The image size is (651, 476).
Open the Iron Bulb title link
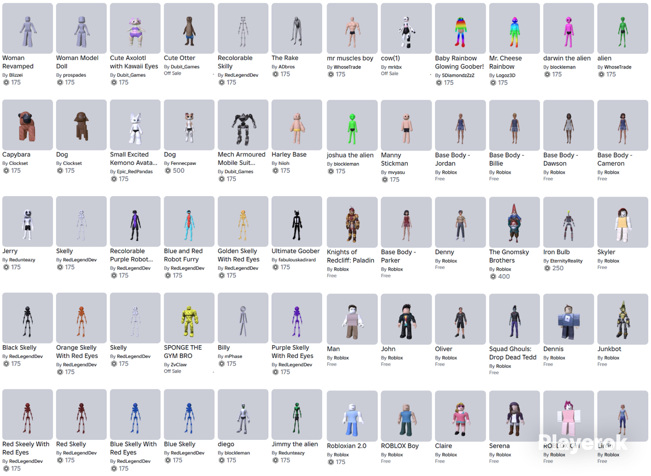click(557, 252)
